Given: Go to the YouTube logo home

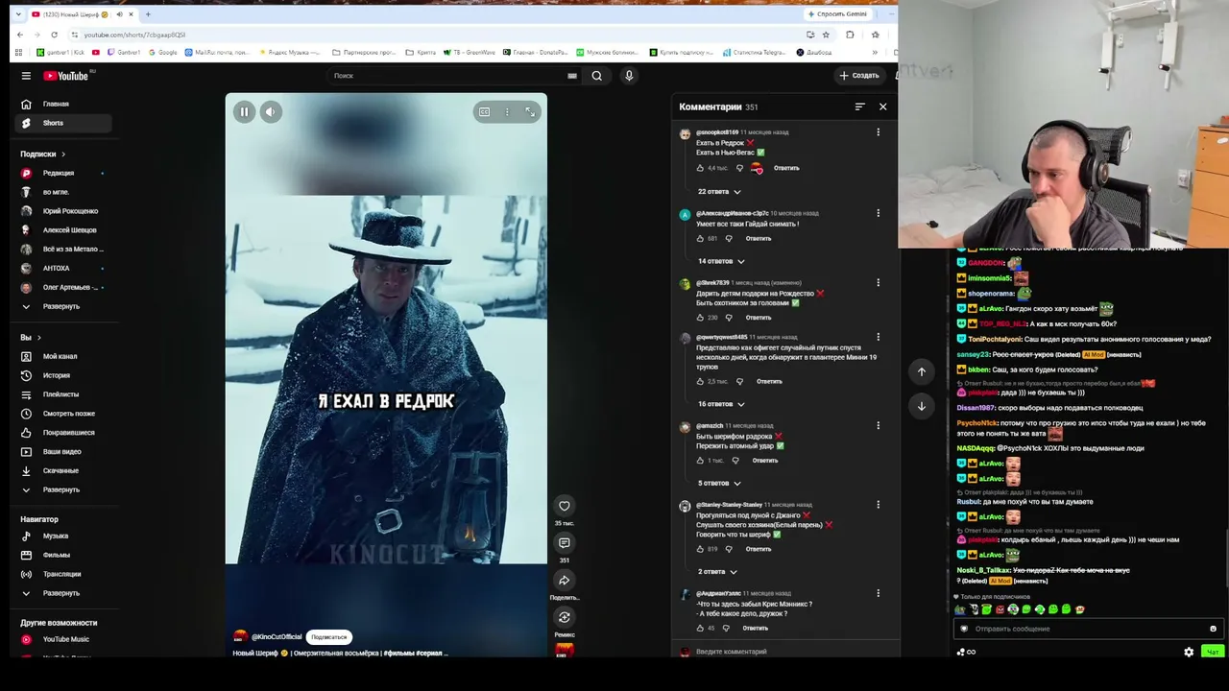Looking at the screenshot, I should tap(66, 76).
